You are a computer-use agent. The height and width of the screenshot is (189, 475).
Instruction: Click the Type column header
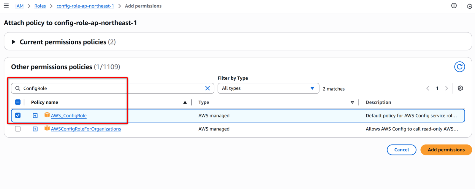click(204, 102)
